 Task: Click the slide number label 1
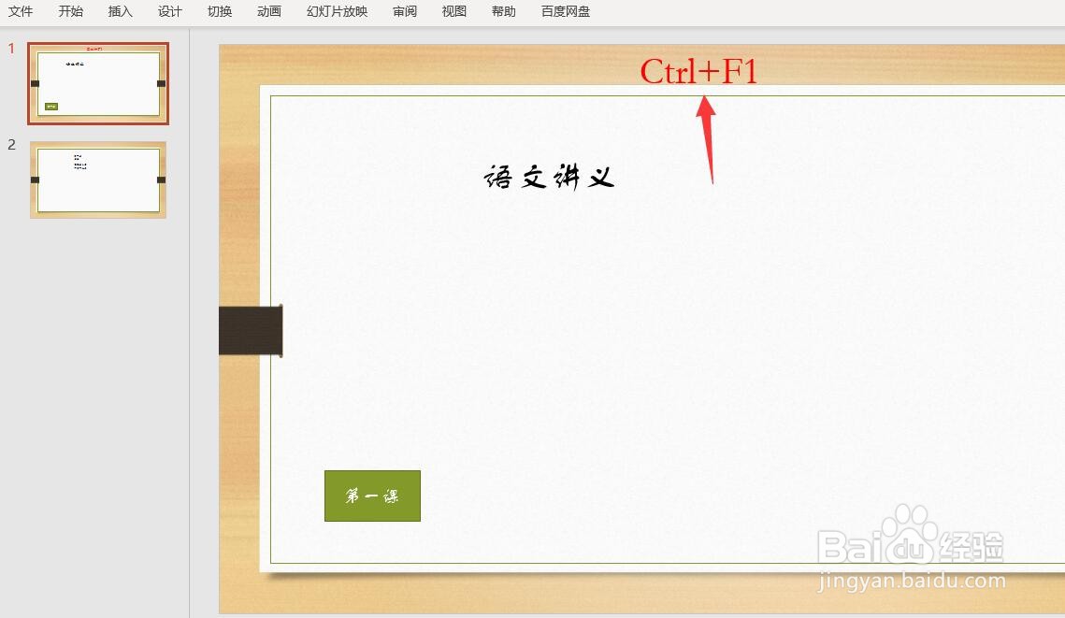[x=11, y=47]
